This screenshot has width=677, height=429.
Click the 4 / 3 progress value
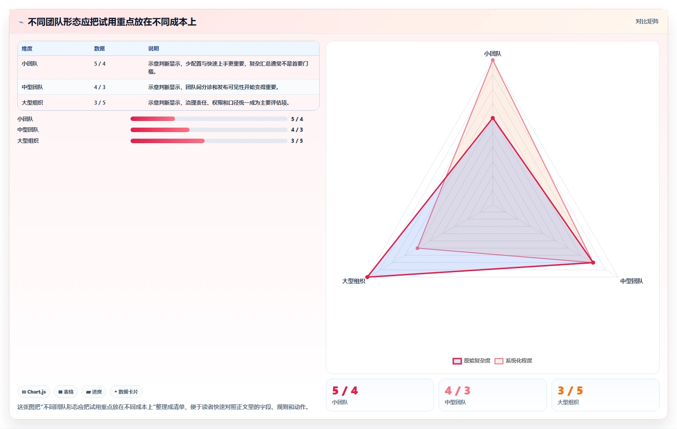click(297, 130)
